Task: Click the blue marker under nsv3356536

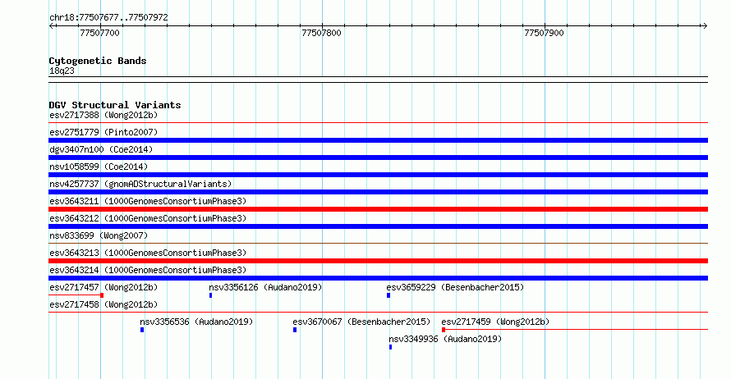Action: coord(142,330)
